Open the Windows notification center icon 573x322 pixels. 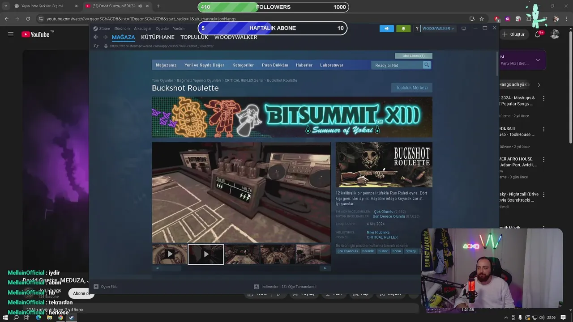[x=563, y=318]
